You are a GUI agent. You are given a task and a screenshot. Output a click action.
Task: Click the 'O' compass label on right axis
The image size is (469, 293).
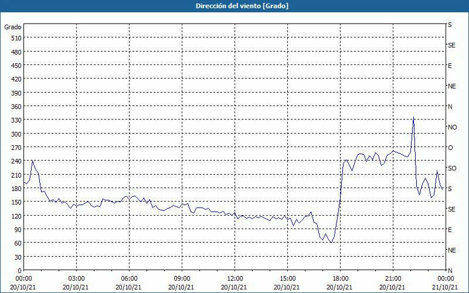coord(450,148)
